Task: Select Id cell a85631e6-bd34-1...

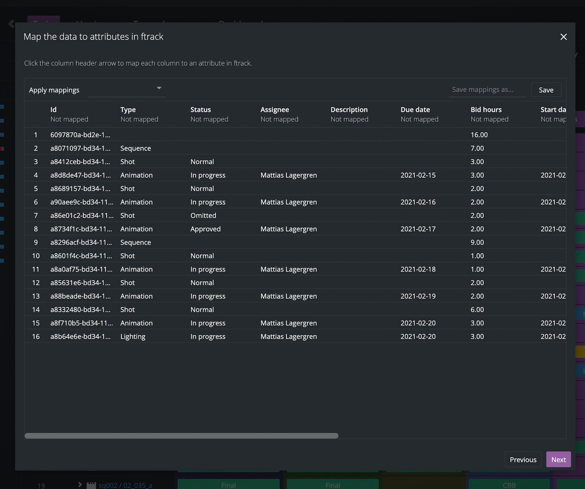Action: coord(80,283)
